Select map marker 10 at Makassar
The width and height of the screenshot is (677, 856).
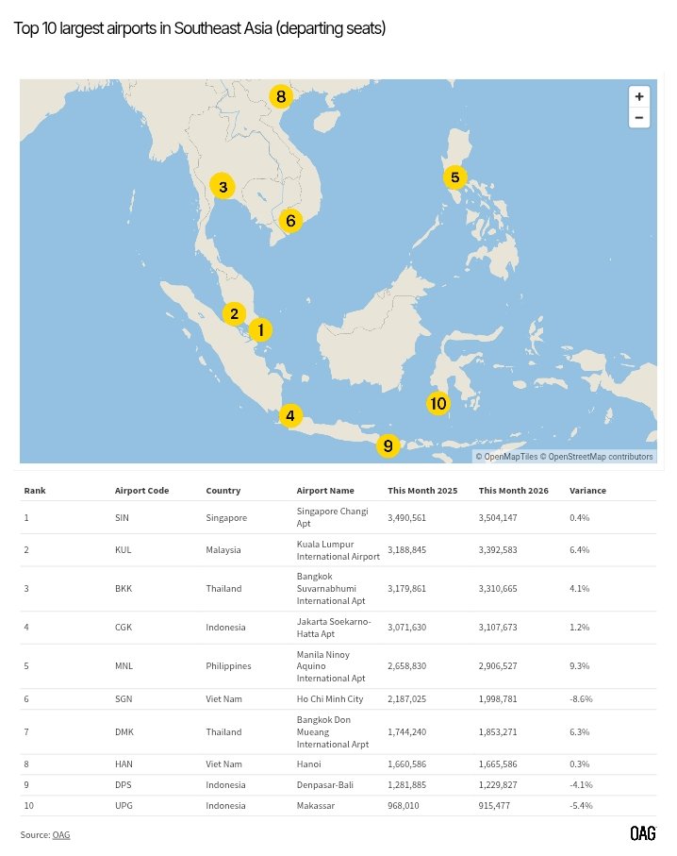(x=438, y=403)
